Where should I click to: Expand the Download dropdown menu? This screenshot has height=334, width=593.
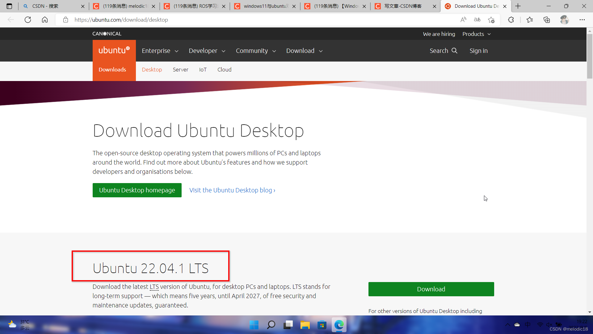coord(304,51)
